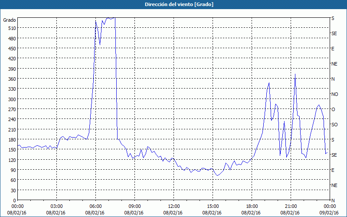Click the "NE" compass label level with 390
Screen dimensions: 347x217
click(x=334, y=64)
